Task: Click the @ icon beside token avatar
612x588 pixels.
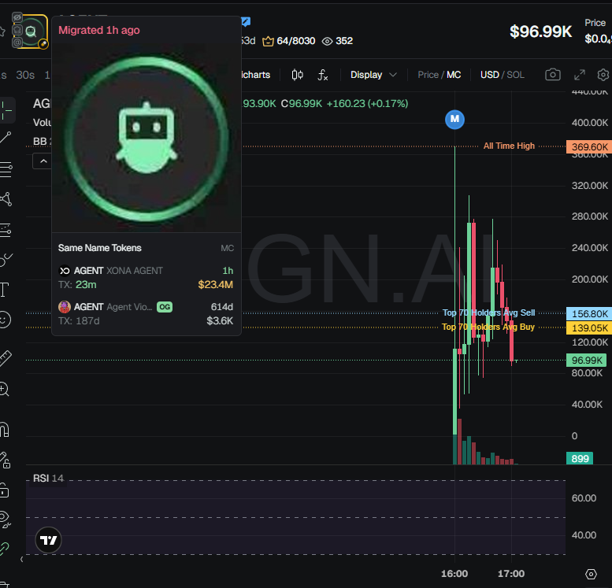Action: coord(17,42)
